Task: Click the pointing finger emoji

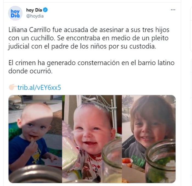Action: pyautogui.click(x=13, y=87)
